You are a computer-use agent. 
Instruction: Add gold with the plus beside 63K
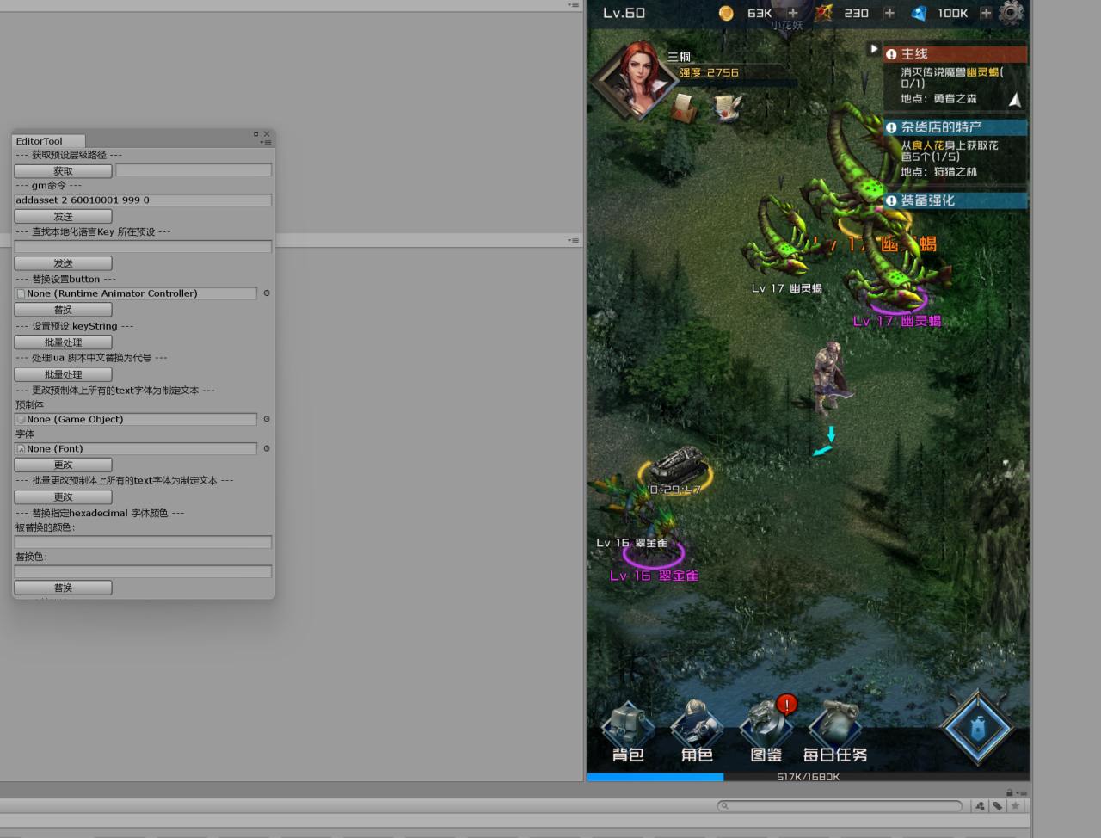[793, 13]
